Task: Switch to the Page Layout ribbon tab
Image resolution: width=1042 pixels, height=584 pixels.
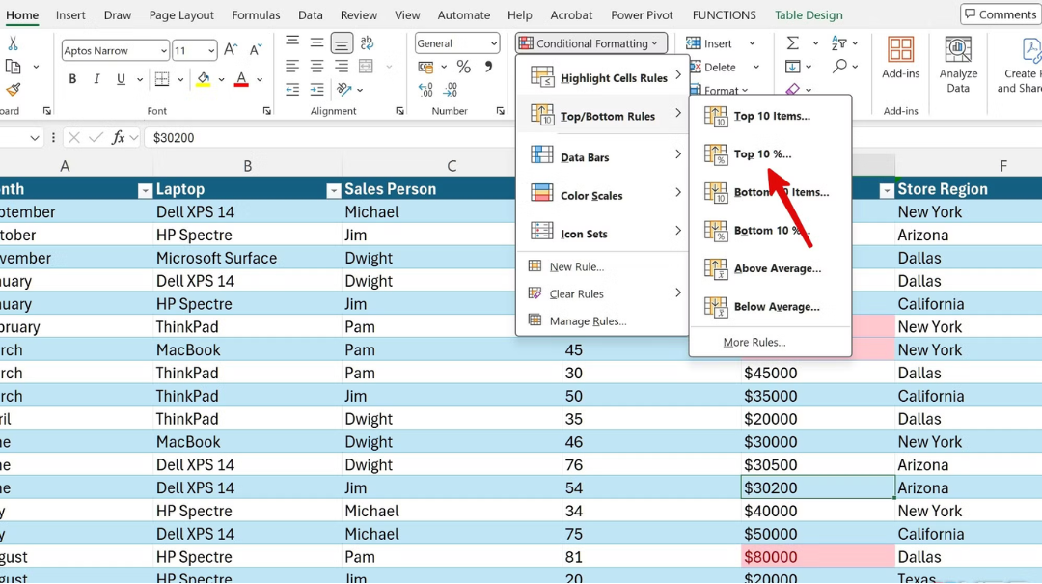Action: (x=181, y=15)
